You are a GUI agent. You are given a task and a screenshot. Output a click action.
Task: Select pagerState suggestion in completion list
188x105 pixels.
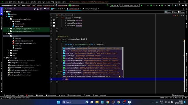click(x=92, y=48)
